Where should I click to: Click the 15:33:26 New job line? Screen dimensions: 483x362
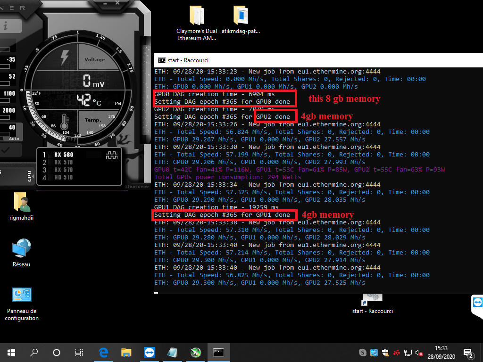click(267, 124)
